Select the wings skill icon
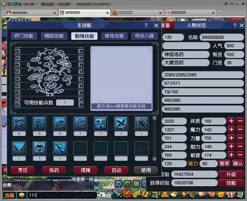247x201 pixels. coord(19,148)
